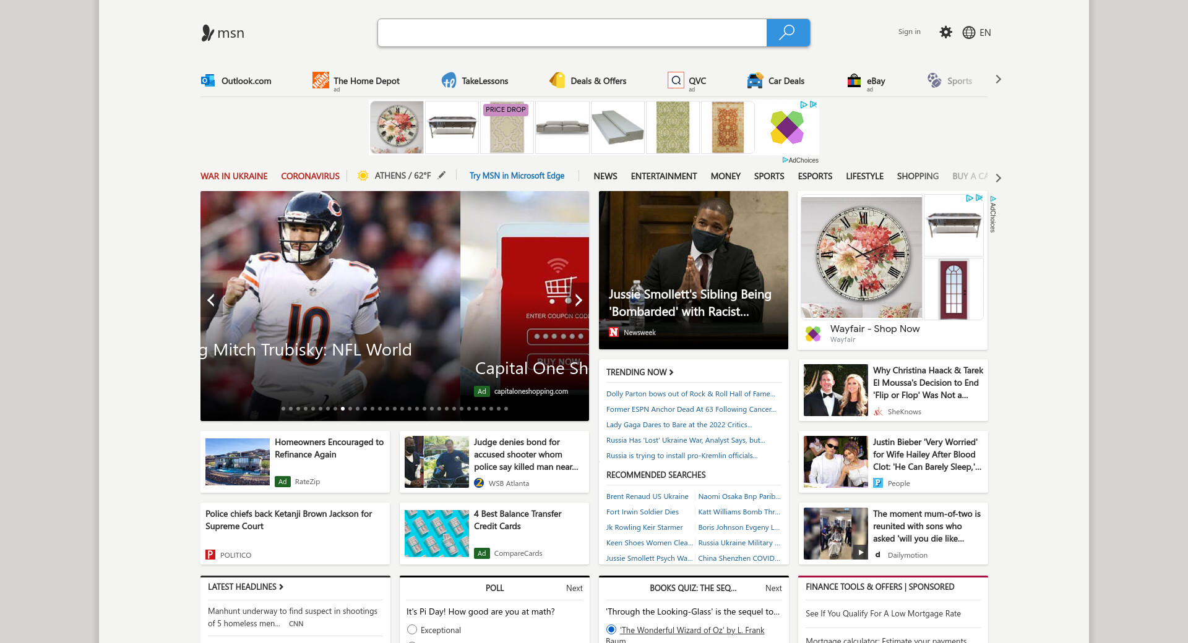Open the balance transfer credit cards thumbnail
The image size is (1188, 643).
click(x=437, y=534)
